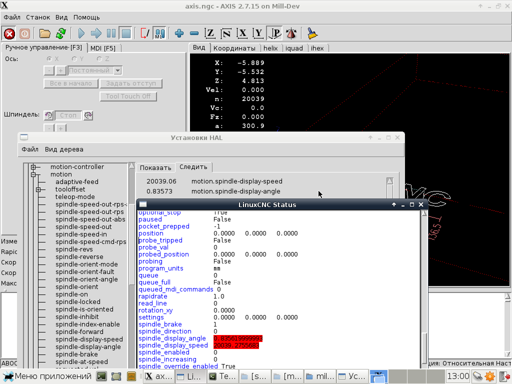Open Файл menu in HAL window
Viewport: 512px width, 384px height.
click(30, 149)
